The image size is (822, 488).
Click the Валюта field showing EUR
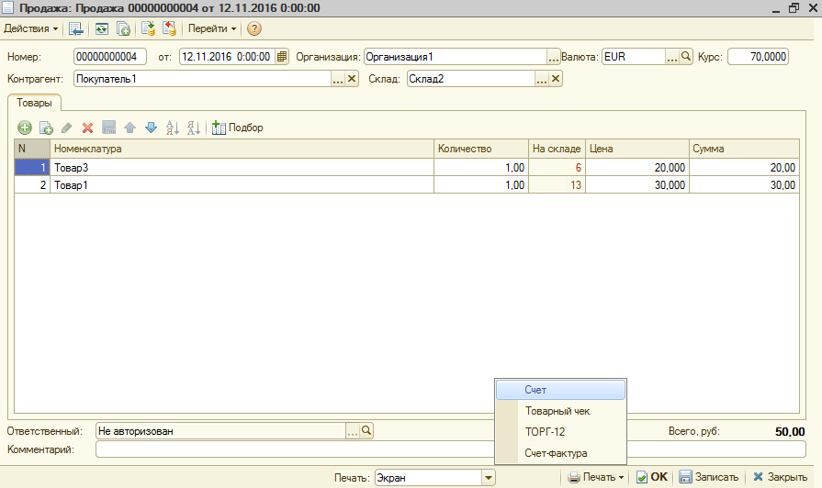click(634, 57)
